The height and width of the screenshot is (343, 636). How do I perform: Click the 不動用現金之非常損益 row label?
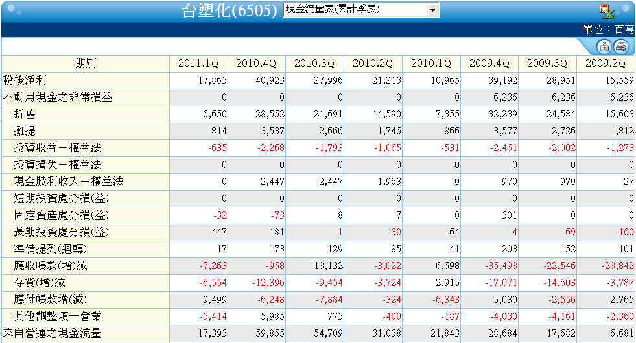(58, 97)
